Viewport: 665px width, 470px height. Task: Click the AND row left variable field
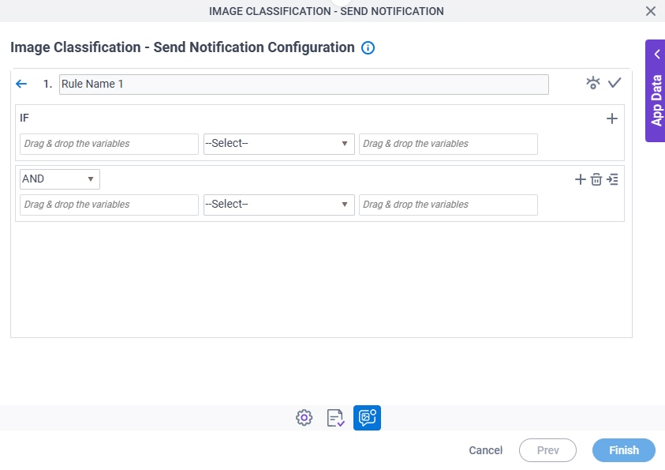(x=109, y=205)
